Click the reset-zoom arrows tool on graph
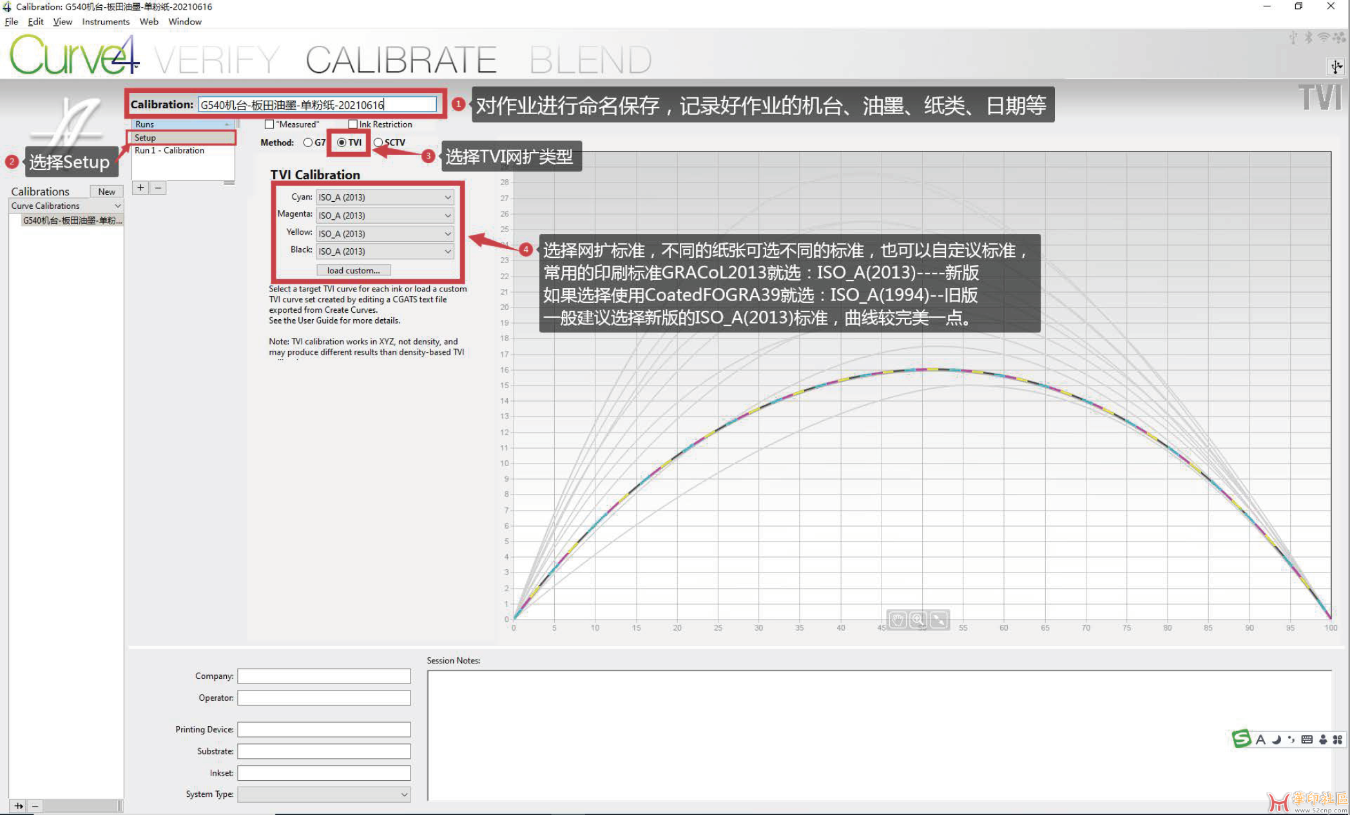 940,620
